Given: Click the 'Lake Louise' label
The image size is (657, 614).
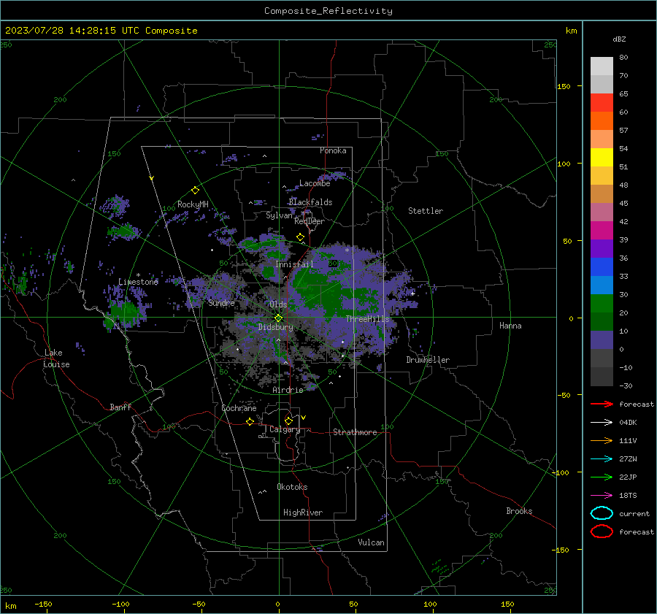Looking at the screenshot, I should pyautogui.click(x=56, y=358).
